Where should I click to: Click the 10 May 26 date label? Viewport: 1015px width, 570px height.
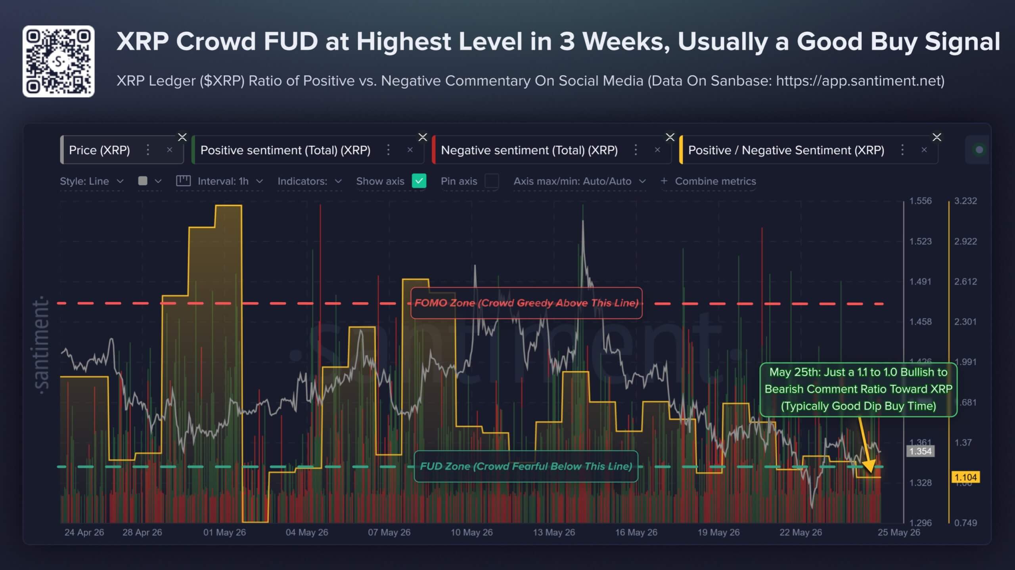[x=471, y=532]
